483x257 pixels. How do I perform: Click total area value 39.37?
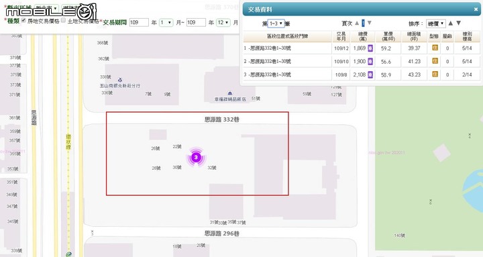(415, 48)
